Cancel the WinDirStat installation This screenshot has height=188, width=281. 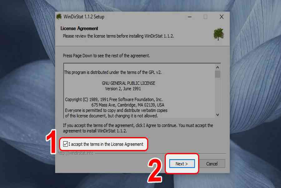click(x=212, y=164)
